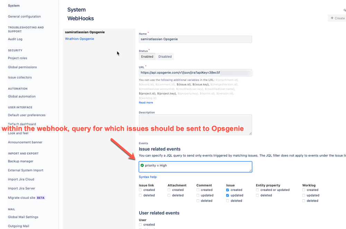
Task: Uncheck Issue created checkbox
Action: click(228, 190)
